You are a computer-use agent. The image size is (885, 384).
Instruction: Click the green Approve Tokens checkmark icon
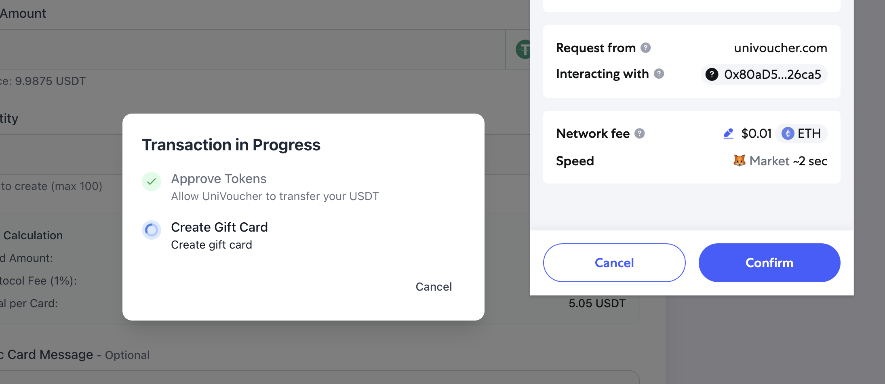pyautogui.click(x=152, y=181)
